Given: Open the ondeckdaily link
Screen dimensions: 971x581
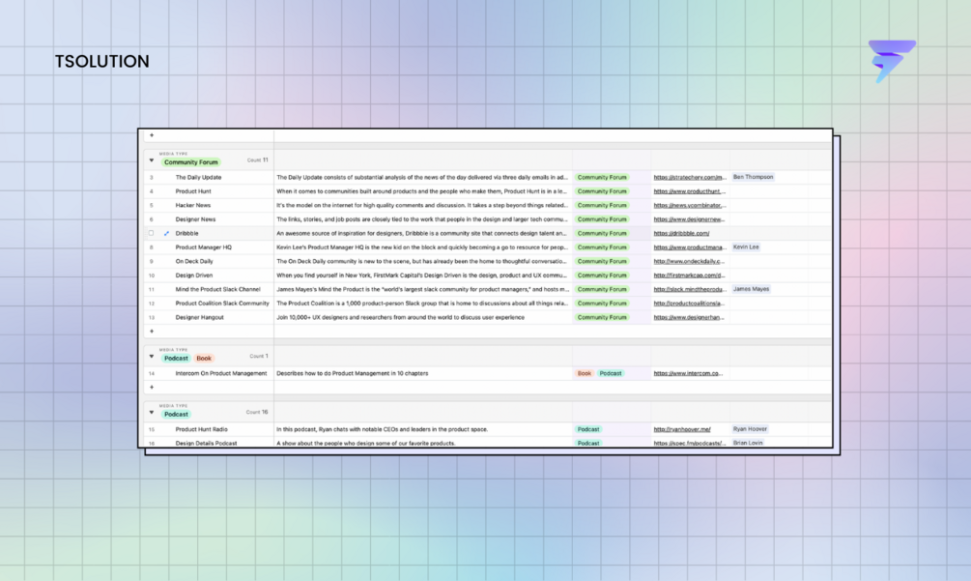Looking at the screenshot, I should pyautogui.click(x=689, y=261).
